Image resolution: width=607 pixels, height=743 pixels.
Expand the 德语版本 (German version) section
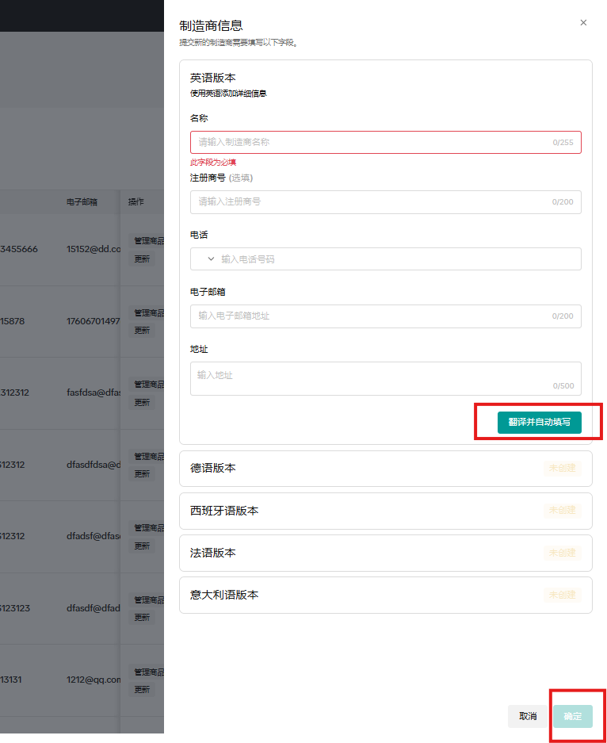click(385, 468)
